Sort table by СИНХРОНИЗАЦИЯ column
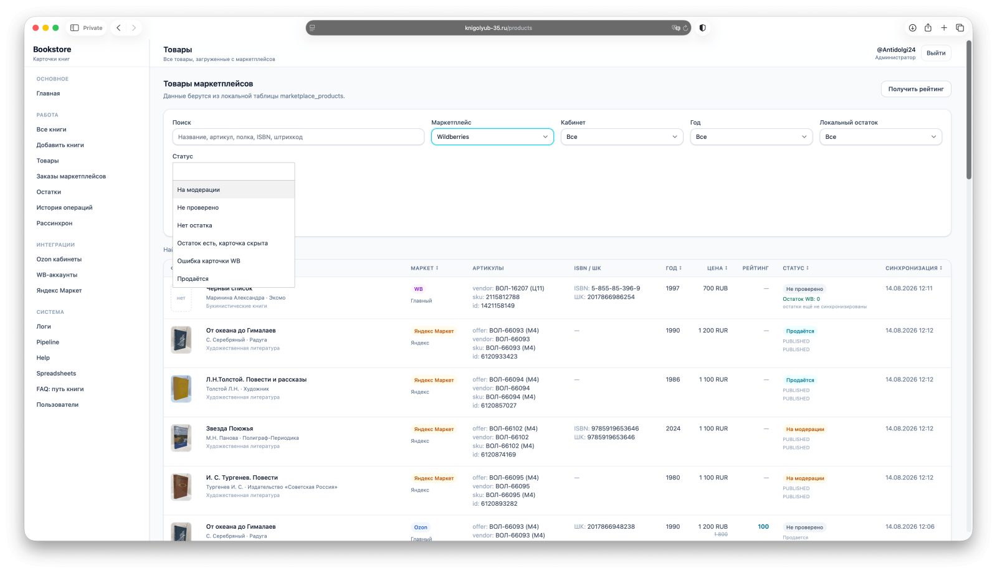This screenshot has height=573, width=997. coord(914,268)
